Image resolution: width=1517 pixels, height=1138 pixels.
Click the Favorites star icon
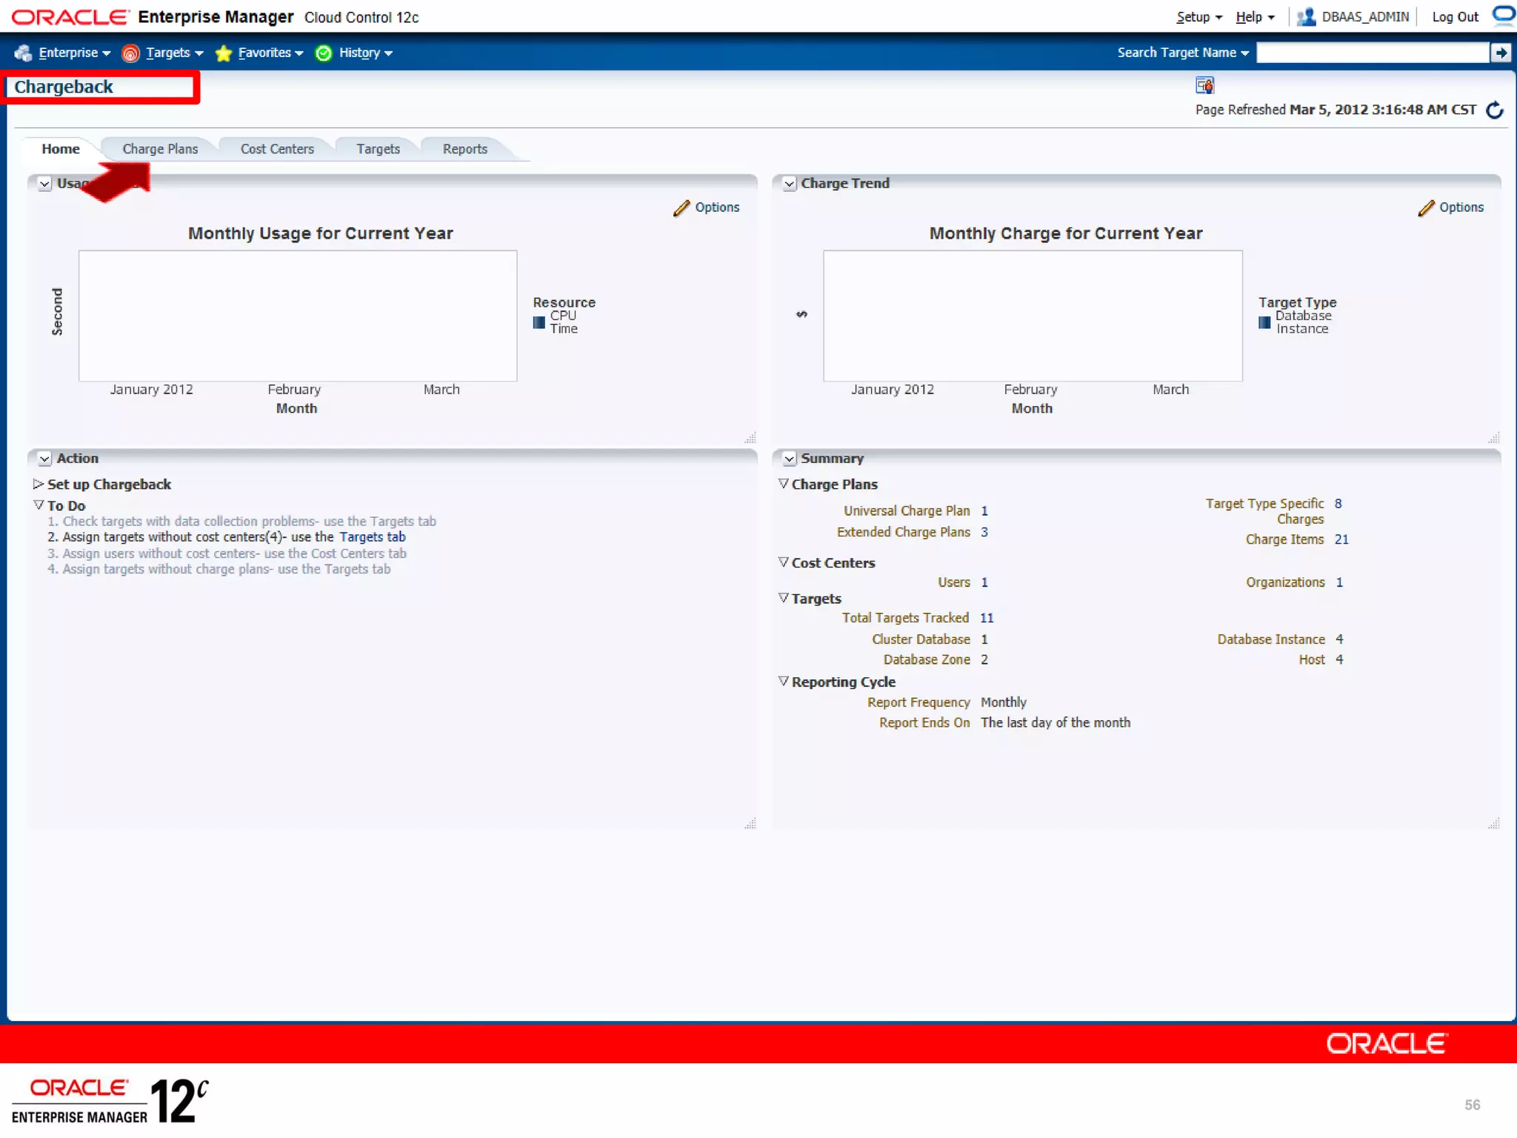click(223, 53)
